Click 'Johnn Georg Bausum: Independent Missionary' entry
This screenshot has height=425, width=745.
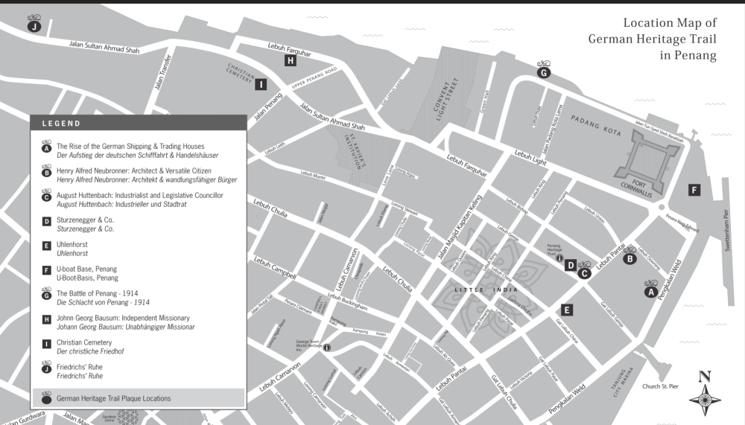tap(123, 318)
